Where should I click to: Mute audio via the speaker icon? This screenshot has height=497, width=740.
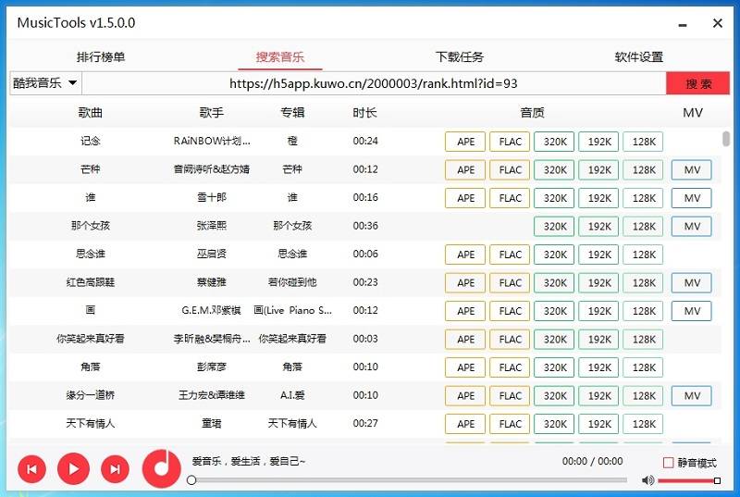[647, 480]
